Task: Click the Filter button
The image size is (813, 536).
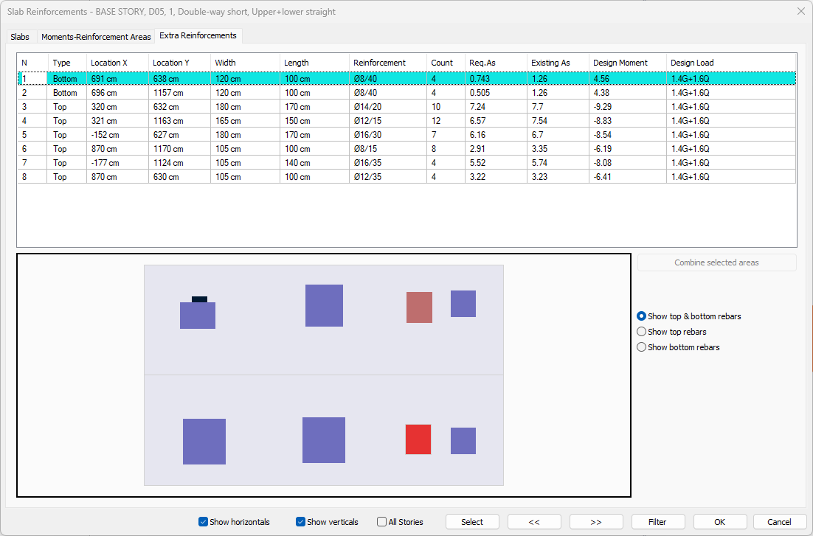Action: [657, 522]
